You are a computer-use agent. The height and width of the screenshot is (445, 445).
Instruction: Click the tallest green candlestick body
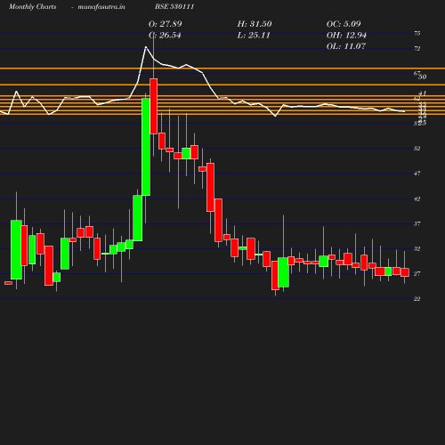click(146, 147)
